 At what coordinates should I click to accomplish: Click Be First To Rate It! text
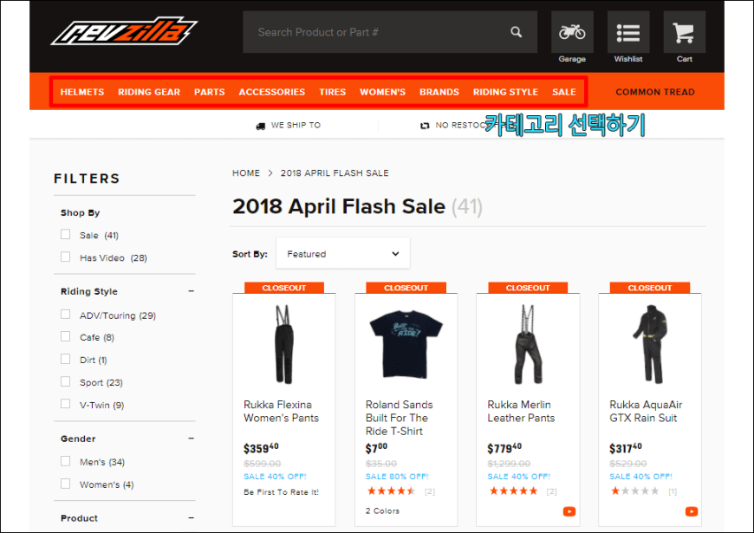coord(281,492)
